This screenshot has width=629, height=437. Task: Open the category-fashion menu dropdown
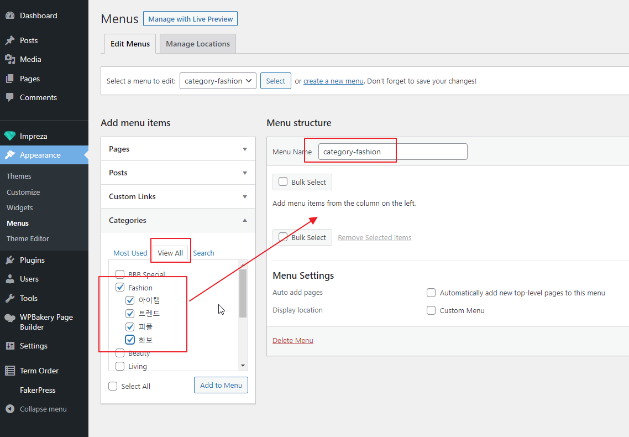(x=218, y=81)
